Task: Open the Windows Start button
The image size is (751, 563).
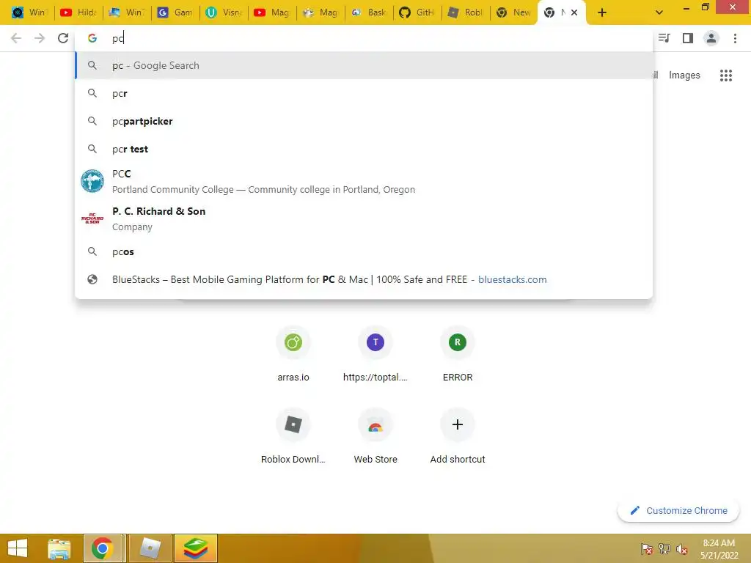Action: [18, 548]
